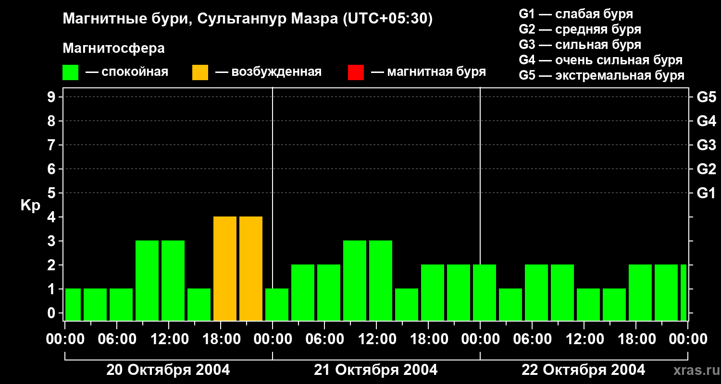The height and width of the screenshot is (384, 721).
Task: Click the 06:00 time label above 21 Октября
Action: point(324,339)
